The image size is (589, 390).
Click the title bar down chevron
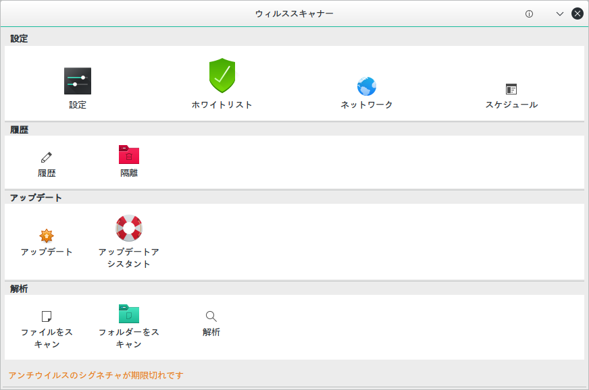point(560,14)
